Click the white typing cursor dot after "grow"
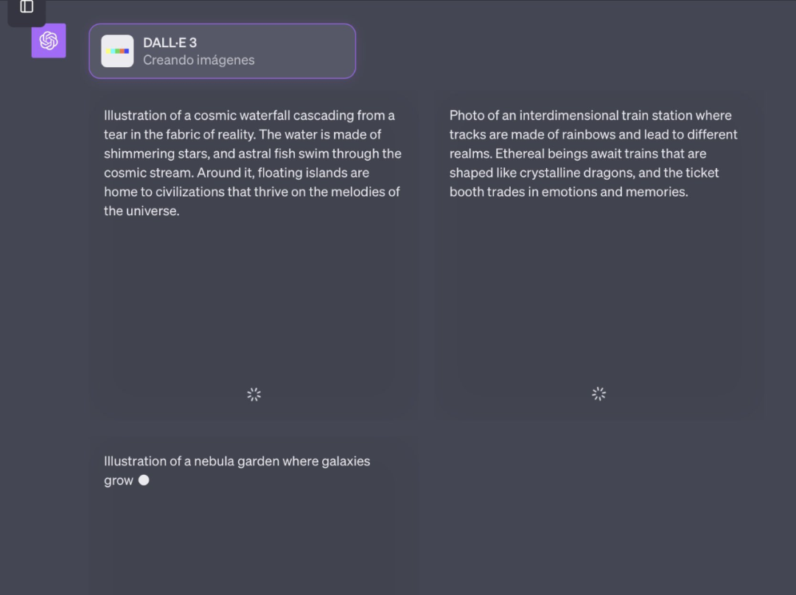Image resolution: width=796 pixels, height=595 pixels. (x=144, y=480)
